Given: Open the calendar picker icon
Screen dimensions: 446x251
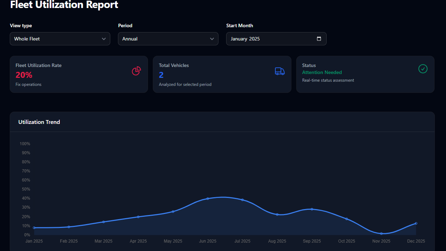Looking at the screenshot, I should coord(319,39).
